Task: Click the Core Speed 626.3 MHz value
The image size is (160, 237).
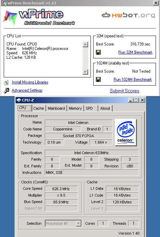Action: pos(61,189)
